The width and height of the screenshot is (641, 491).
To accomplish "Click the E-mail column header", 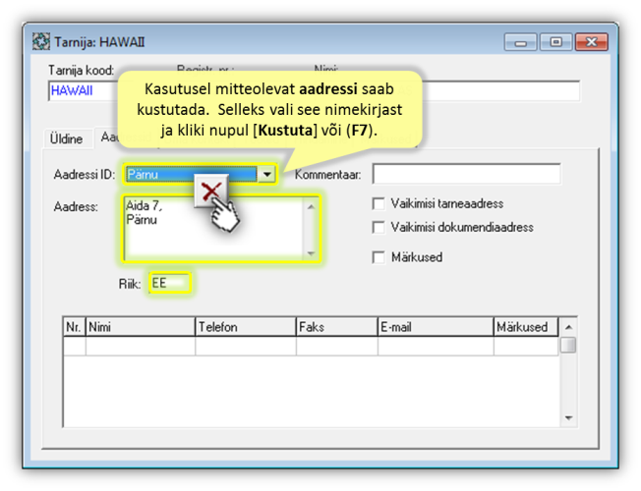I will 435,327.
